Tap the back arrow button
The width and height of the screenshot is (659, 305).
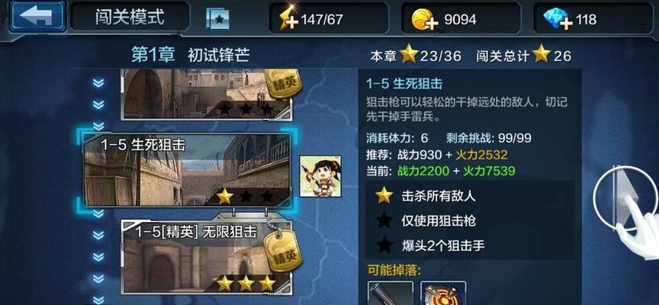(x=37, y=16)
